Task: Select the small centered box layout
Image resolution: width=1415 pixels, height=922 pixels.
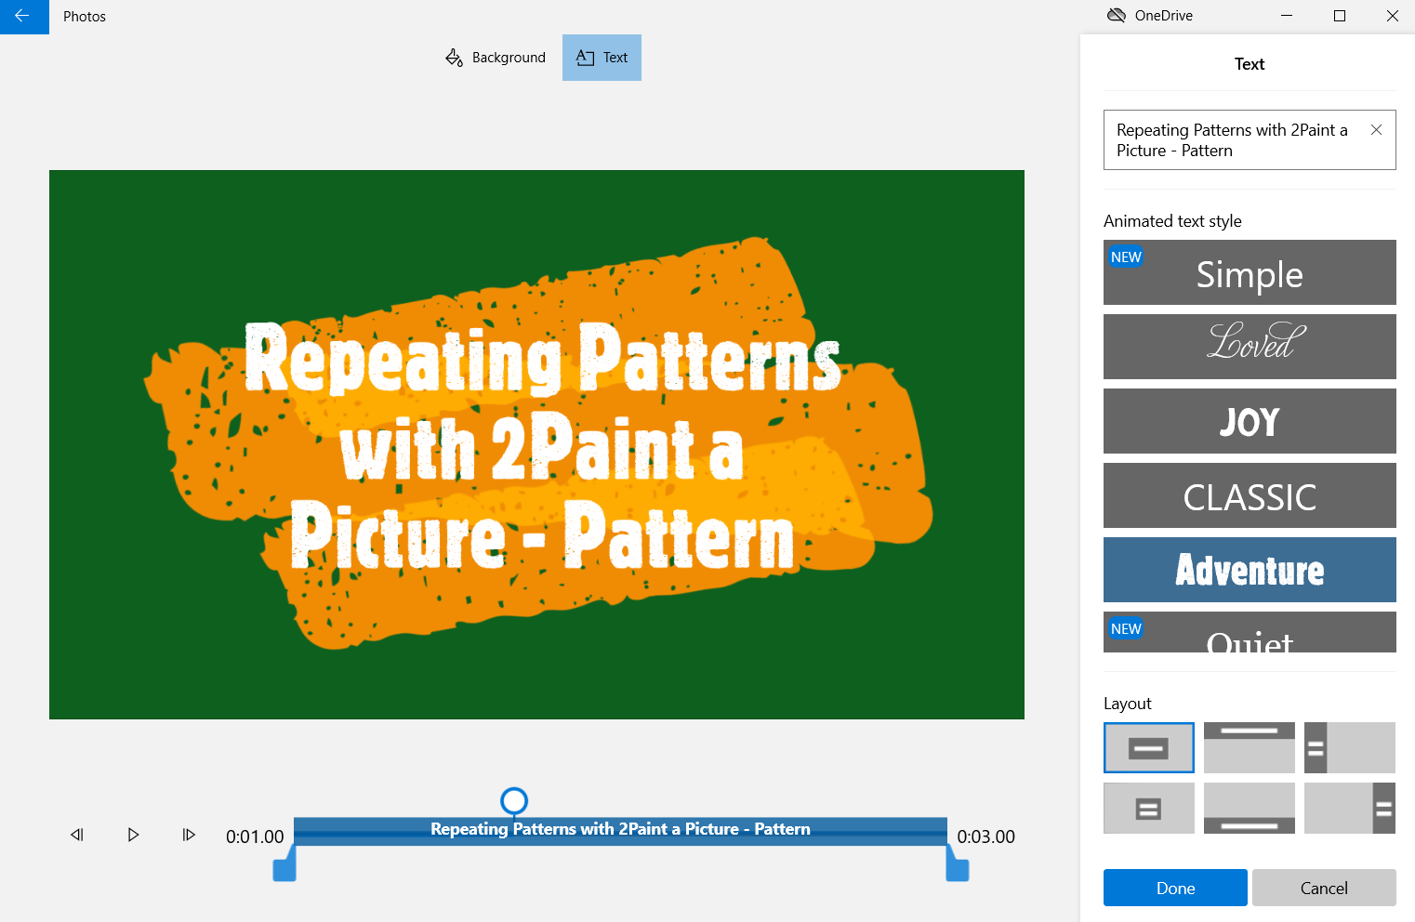Action: 1149,808
